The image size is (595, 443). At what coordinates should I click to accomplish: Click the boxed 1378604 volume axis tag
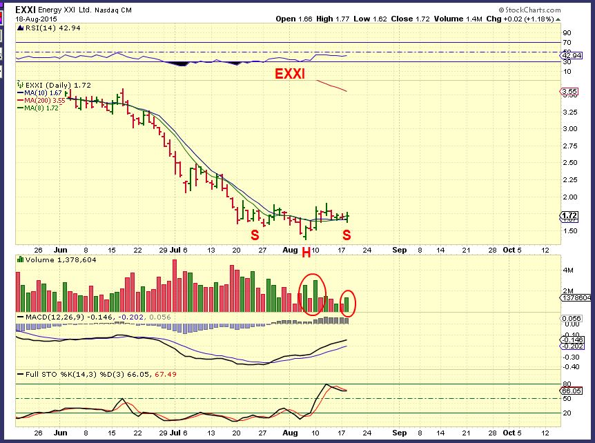tap(576, 298)
